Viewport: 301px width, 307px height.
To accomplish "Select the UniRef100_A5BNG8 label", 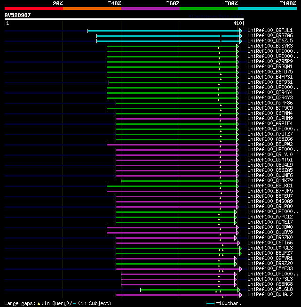I will click(270, 284).
